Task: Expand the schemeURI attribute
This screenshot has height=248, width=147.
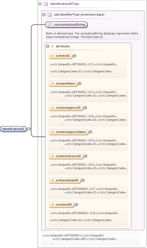Action: (x=76, y=204)
